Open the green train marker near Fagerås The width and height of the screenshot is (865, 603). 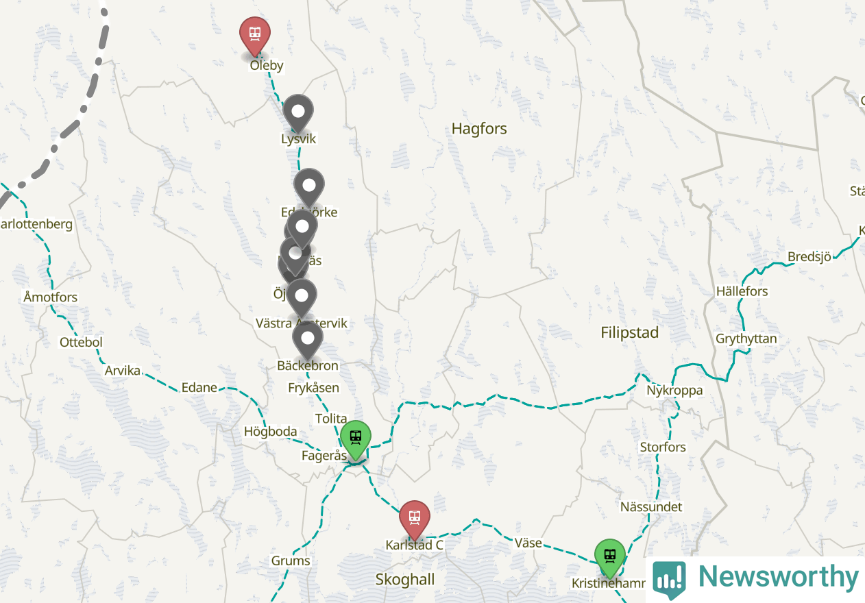(x=355, y=440)
